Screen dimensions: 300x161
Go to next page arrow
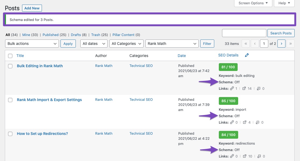(281, 44)
